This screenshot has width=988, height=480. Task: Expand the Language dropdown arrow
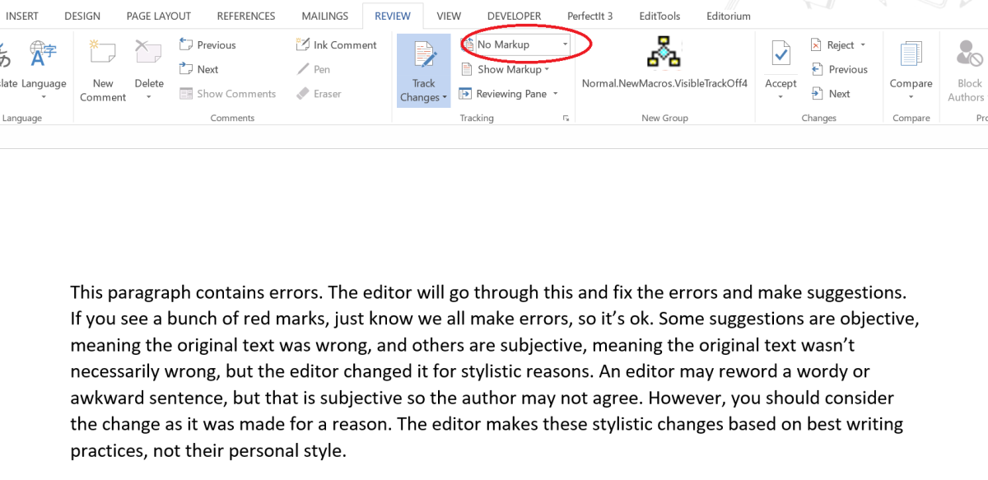point(44,97)
